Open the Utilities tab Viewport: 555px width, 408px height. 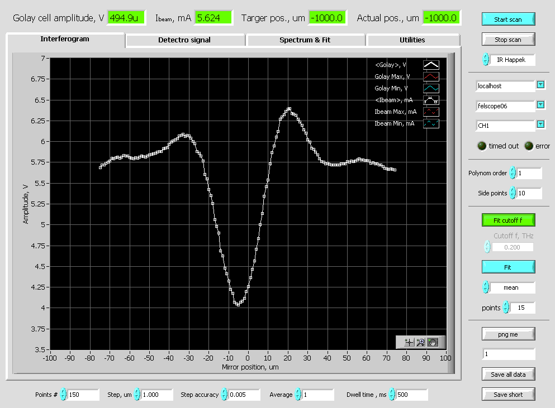412,40
